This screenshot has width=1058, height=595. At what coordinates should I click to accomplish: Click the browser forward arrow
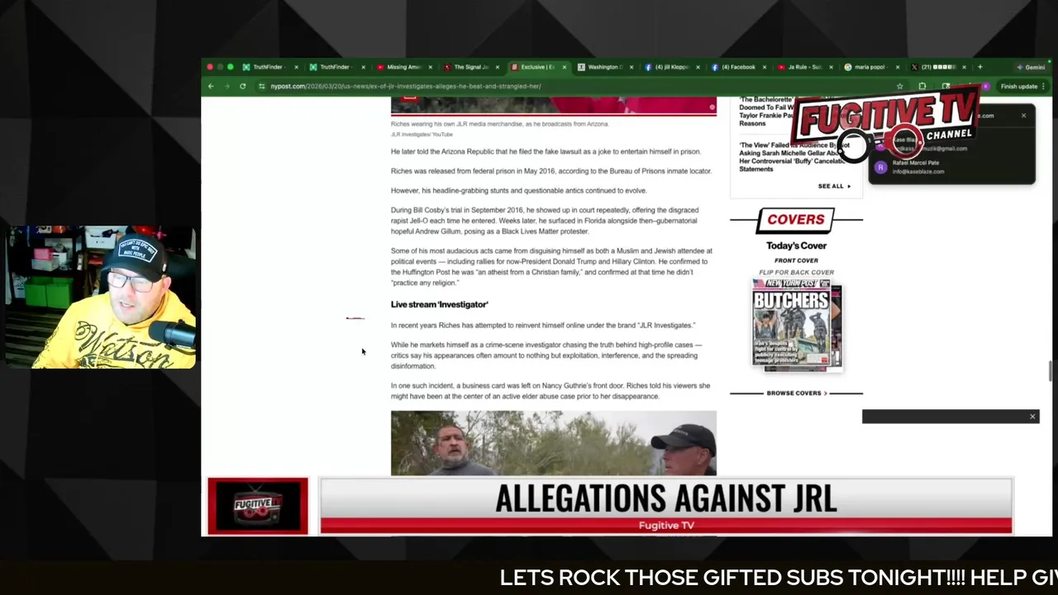226,86
